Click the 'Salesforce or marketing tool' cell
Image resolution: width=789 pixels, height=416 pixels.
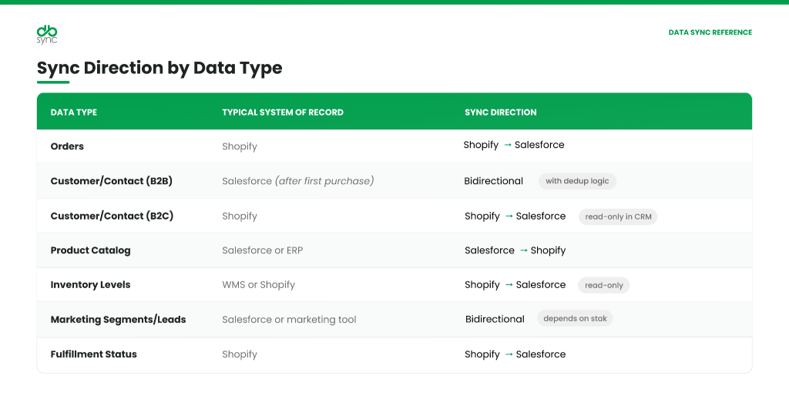click(290, 320)
